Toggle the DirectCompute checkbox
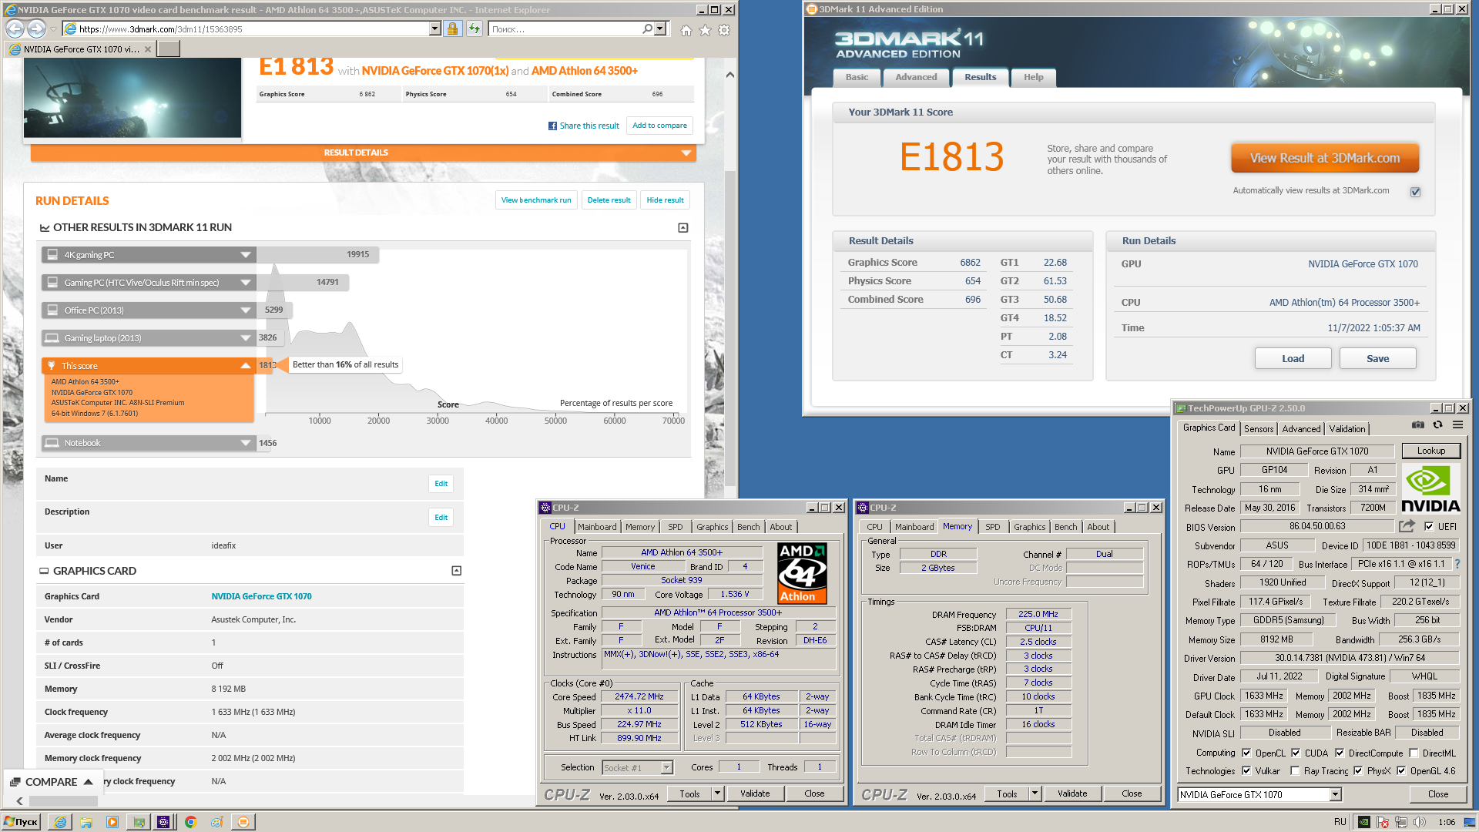 1340,753
